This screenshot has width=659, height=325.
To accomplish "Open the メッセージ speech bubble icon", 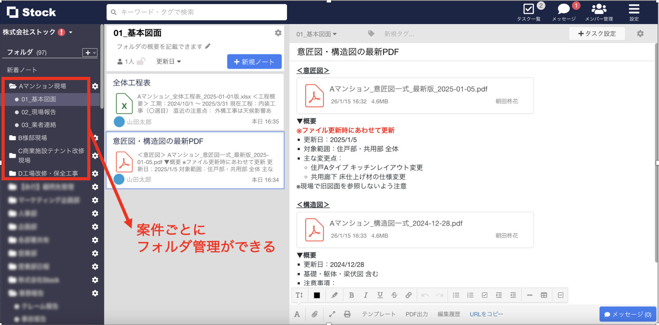I will [x=563, y=9].
